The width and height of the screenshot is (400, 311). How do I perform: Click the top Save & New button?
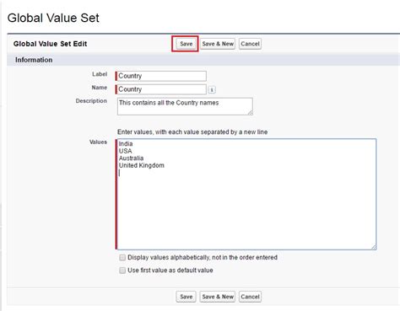[218, 44]
